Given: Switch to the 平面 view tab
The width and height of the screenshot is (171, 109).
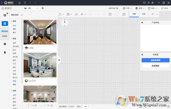Looking at the screenshot, I should 134,14.
